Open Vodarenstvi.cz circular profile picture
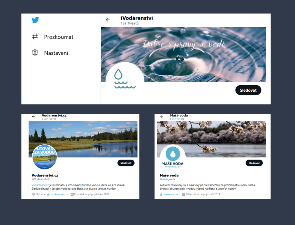The height and width of the screenshot is (225, 295). click(45, 157)
